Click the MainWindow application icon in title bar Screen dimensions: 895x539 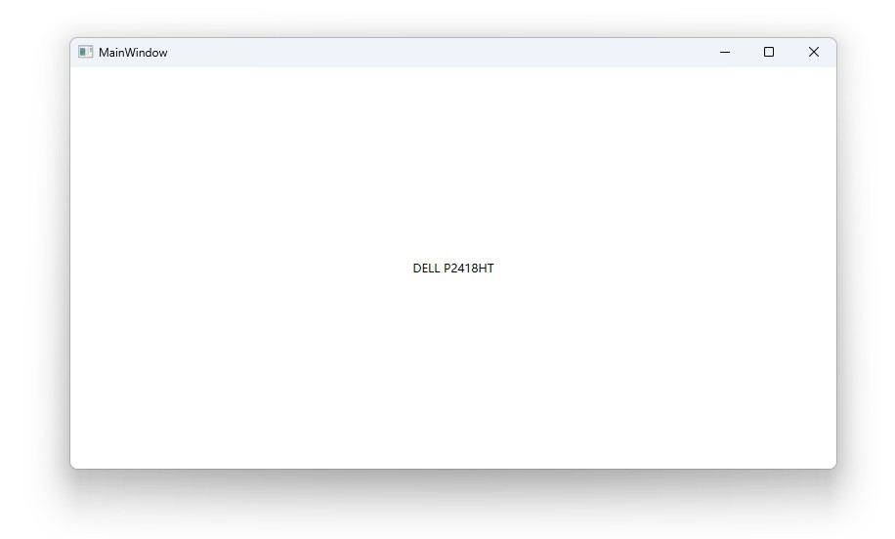(86, 52)
